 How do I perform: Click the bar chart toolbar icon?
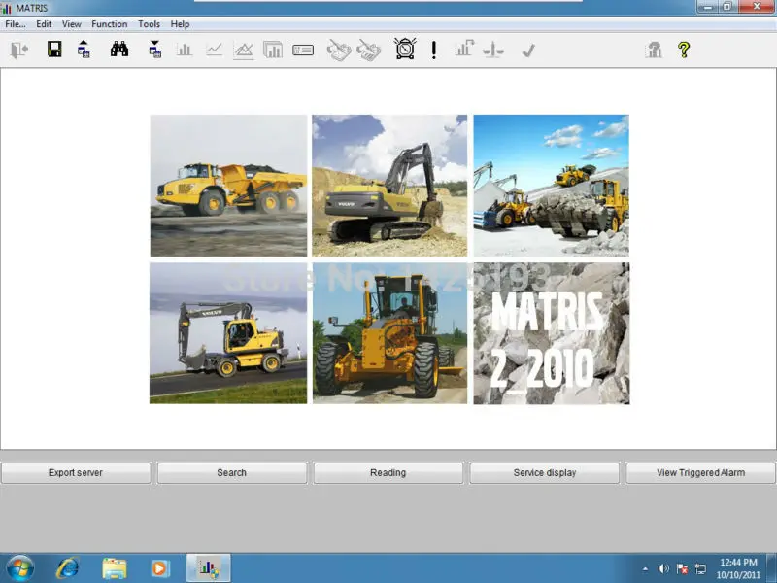pos(184,50)
